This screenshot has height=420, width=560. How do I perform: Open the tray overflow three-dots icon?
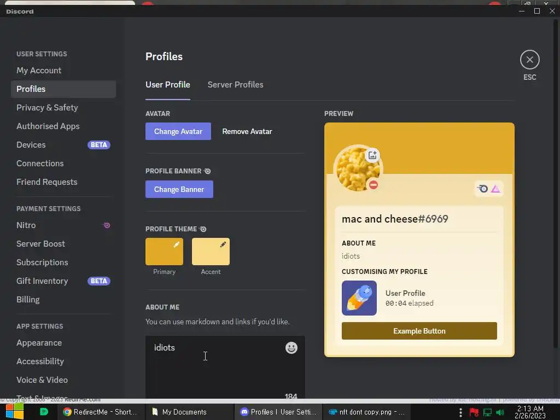pos(460,412)
